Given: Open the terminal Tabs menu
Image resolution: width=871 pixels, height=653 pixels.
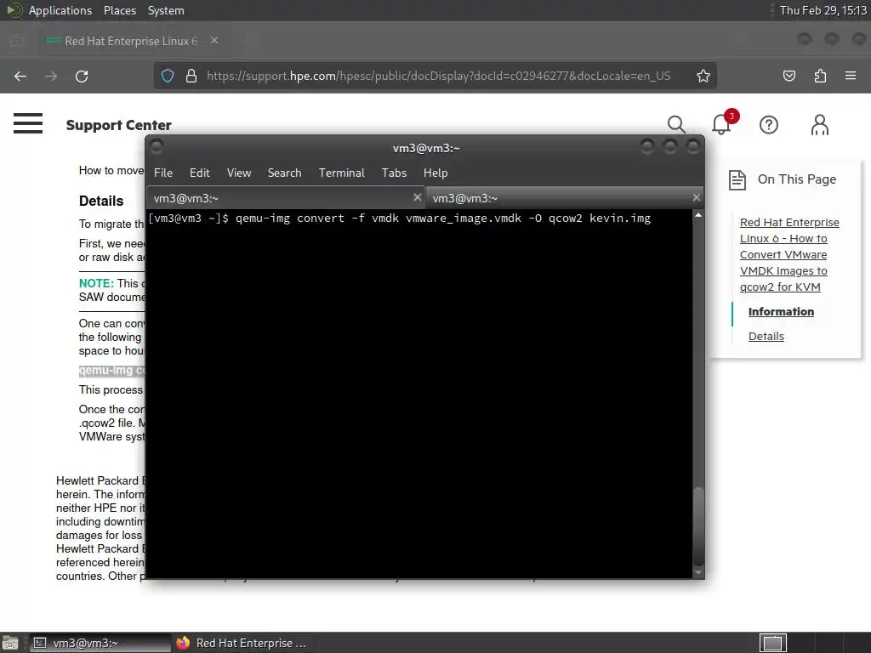Looking at the screenshot, I should (394, 173).
